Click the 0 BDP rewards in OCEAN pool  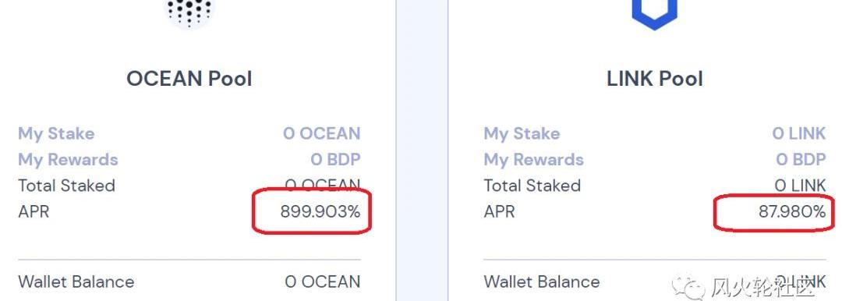335,160
